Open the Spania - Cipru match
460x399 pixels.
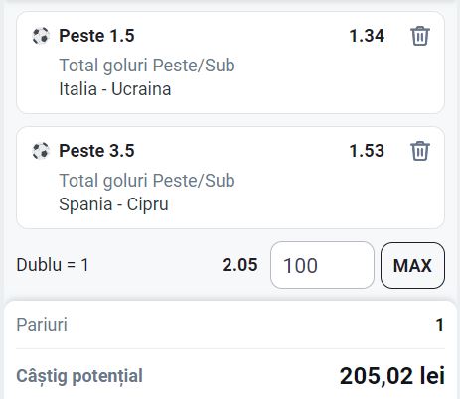[113, 204]
